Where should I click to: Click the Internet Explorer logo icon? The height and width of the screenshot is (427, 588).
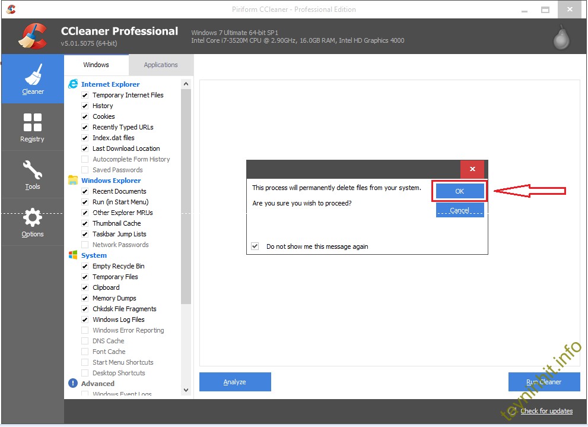tap(73, 84)
